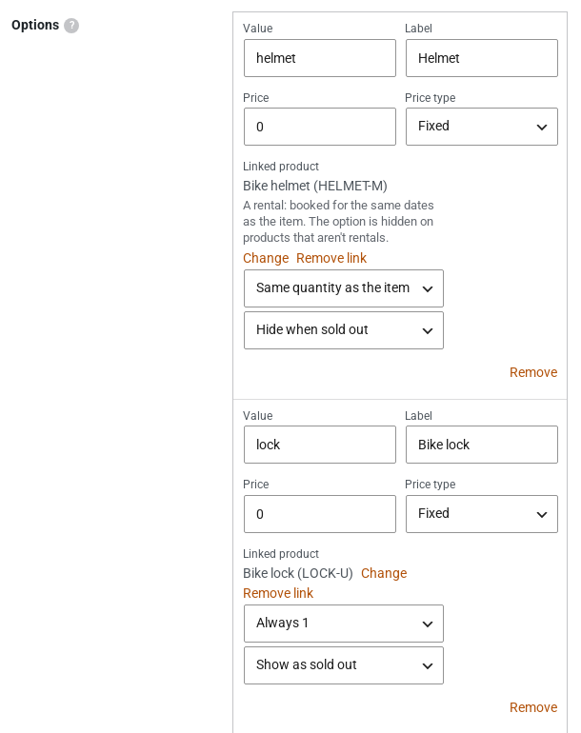The image size is (581, 733).
Task: Select the Bike helmet (HELMET-M) product text
Action: click(315, 186)
